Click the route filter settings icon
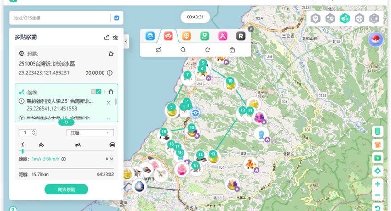Viewport: 391px width, 211px height. pyautogui.click(x=159, y=50)
